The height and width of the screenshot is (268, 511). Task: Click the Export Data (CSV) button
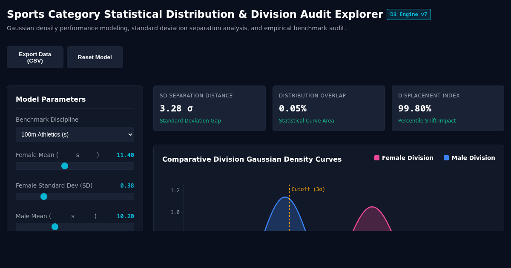pyautogui.click(x=35, y=57)
